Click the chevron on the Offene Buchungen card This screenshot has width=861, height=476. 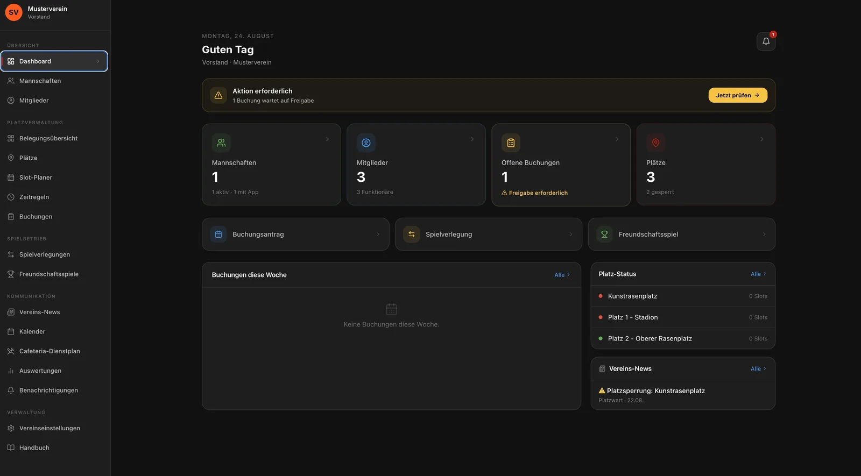click(x=617, y=139)
